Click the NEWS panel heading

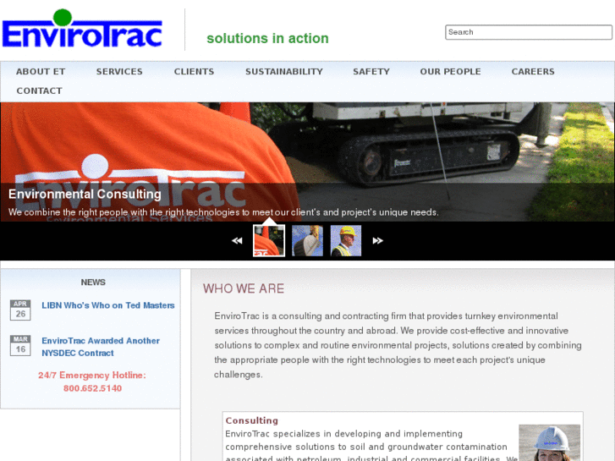pos(93,282)
